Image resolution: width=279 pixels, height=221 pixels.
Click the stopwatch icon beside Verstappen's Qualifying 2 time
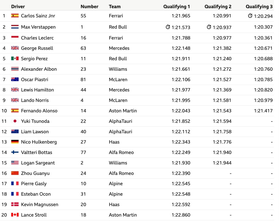(x=209, y=27)
